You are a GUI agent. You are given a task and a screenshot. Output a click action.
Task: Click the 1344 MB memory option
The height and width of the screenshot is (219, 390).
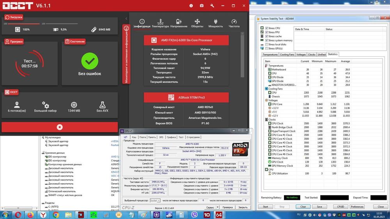[x=74, y=107]
